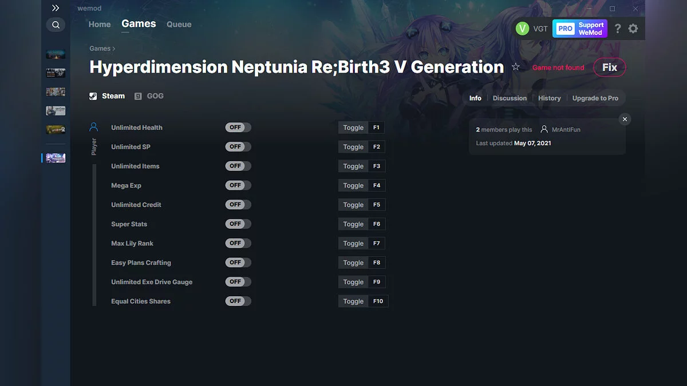Expand the sidebar with double-chevron icon
687x386 pixels.
(56, 8)
